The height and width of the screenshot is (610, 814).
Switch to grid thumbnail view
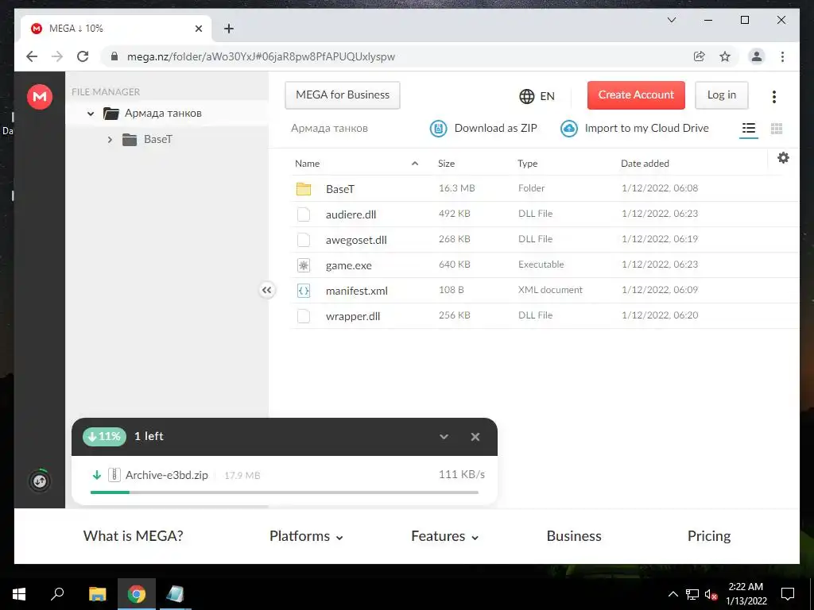776,129
